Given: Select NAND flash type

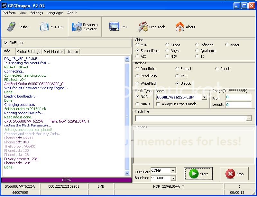Looking at the screenshot, I should coord(137,104).
